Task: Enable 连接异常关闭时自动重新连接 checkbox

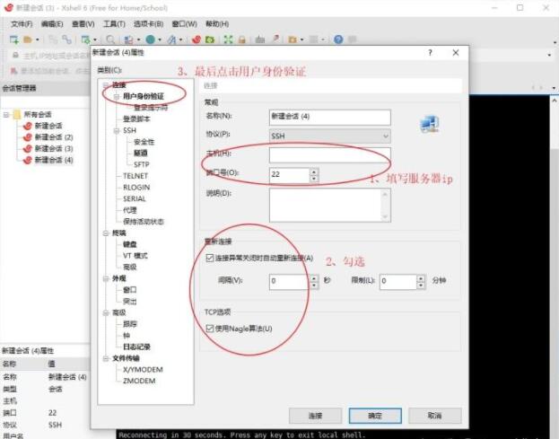Action: click(x=210, y=258)
